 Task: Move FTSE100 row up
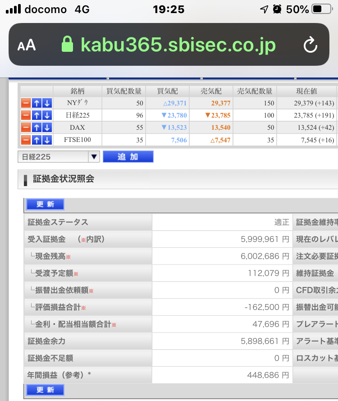click(37, 140)
